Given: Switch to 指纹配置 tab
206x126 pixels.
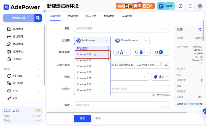Looking at the screenshot, I should tap(109, 16).
